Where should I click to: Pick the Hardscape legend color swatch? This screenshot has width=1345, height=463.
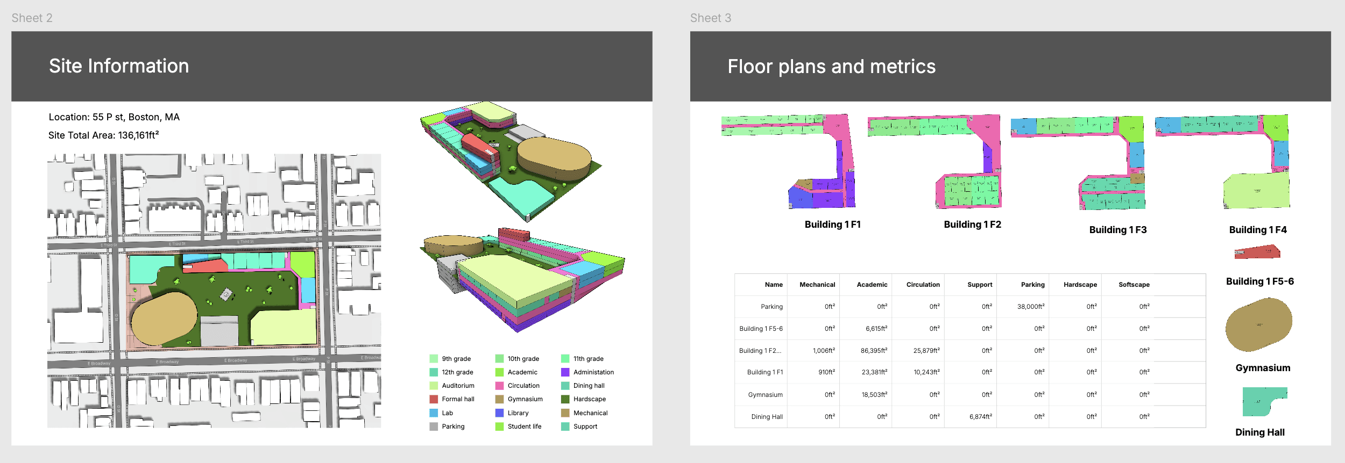(x=565, y=399)
